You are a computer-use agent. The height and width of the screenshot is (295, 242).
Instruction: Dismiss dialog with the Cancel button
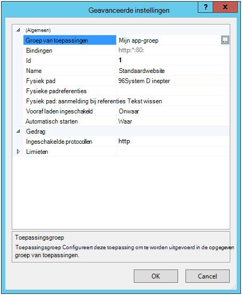[x=207, y=276]
